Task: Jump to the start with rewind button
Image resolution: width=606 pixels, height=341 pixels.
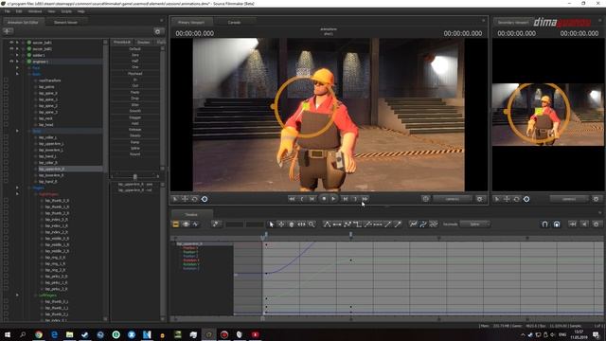Action: tap(292, 199)
